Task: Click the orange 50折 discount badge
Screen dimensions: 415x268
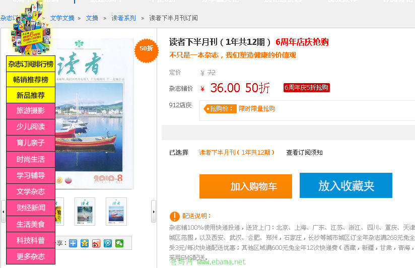Action: click(x=147, y=49)
